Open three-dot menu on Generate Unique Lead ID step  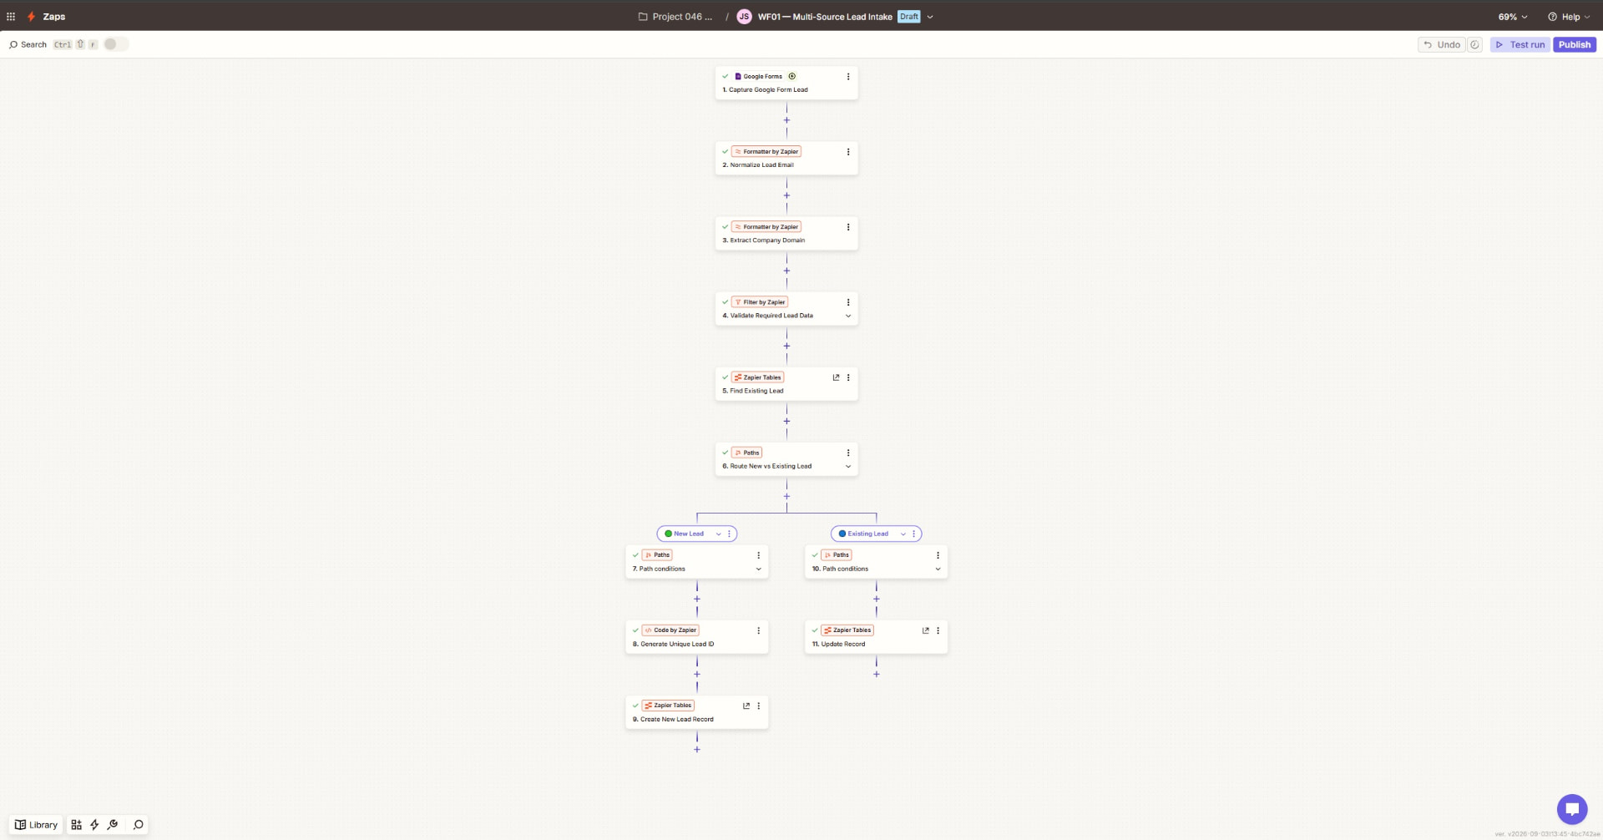(759, 630)
